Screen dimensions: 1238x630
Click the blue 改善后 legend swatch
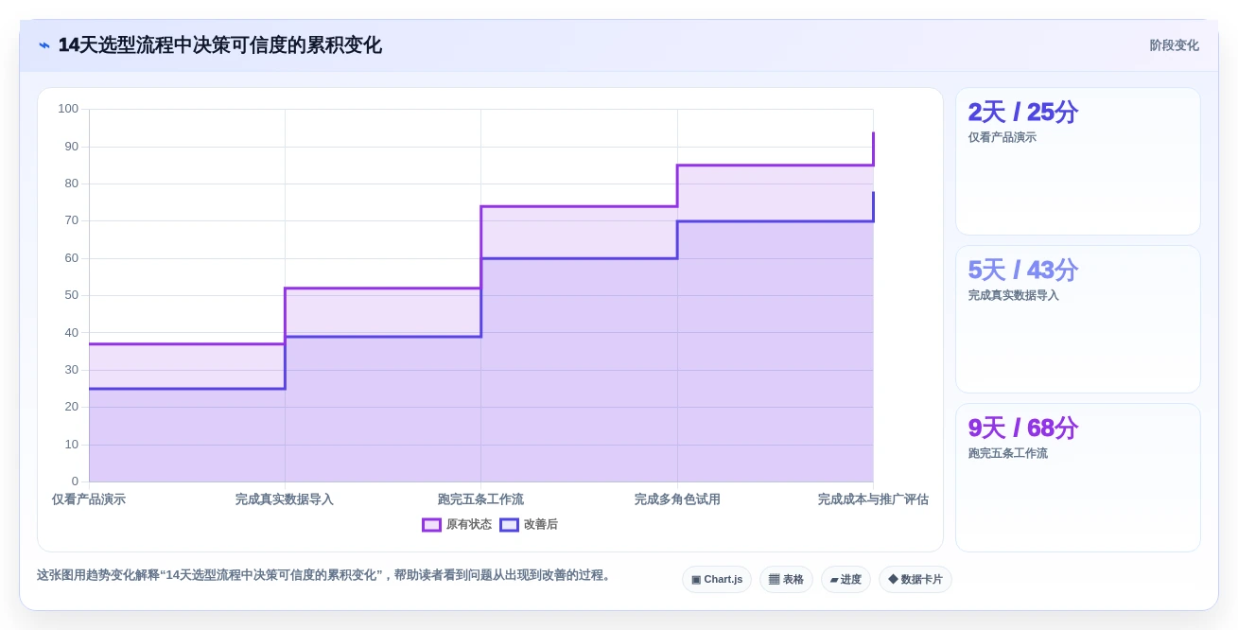[509, 524]
